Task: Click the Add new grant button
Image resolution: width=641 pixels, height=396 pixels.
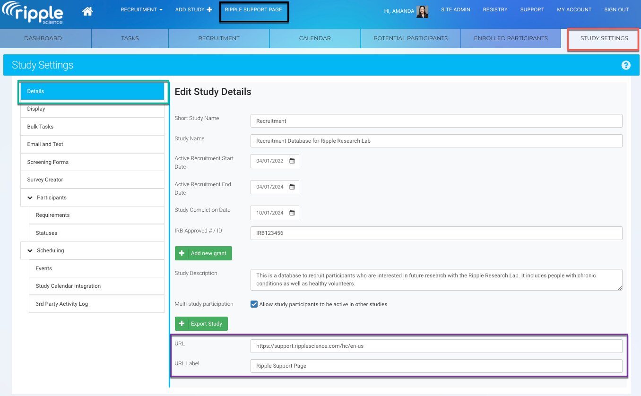Action: pyautogui.click(x=203, y=253)
